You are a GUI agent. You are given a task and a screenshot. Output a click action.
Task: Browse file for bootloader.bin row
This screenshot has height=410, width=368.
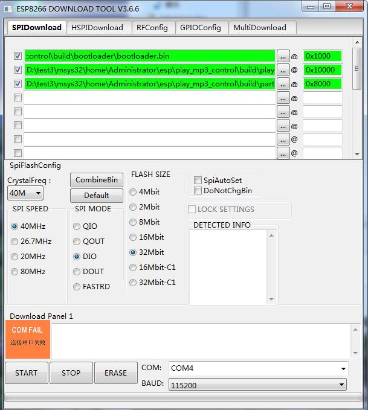(x=283, y=56)
